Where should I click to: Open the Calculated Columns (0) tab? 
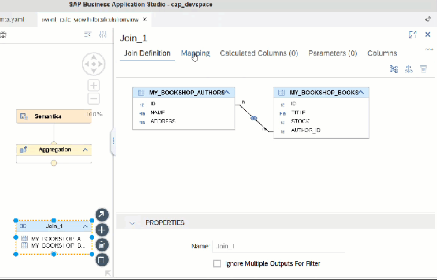(259, 53)
